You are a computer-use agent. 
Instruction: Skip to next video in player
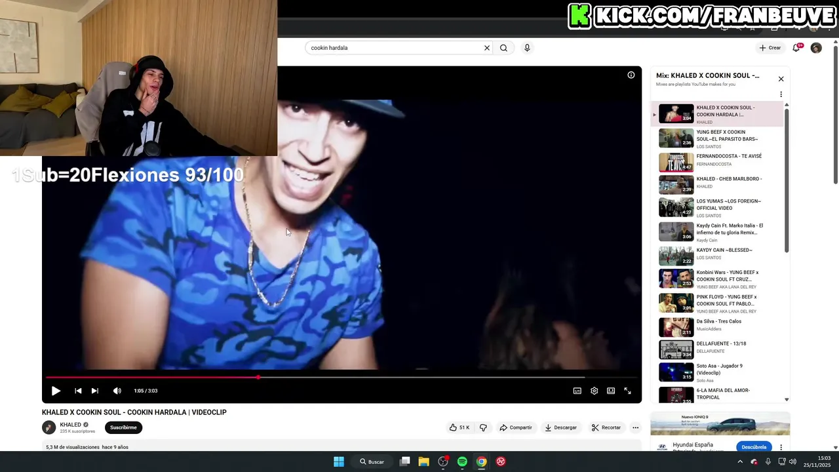point(95,391)
